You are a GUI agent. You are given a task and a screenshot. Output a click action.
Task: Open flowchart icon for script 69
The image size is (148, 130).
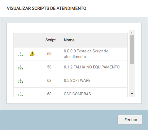coord(20,54)
